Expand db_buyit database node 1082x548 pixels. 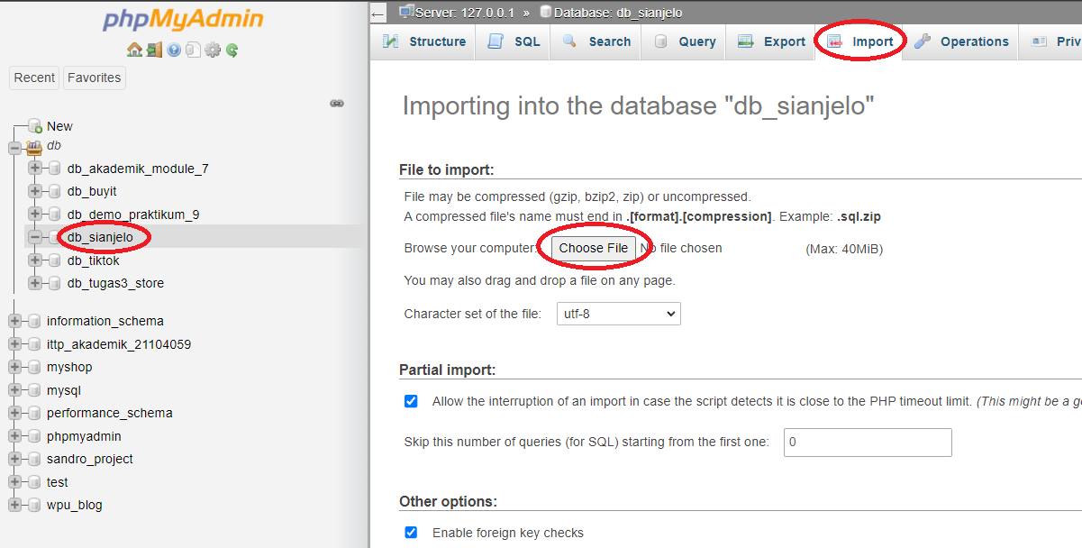(x=35, y=191)
